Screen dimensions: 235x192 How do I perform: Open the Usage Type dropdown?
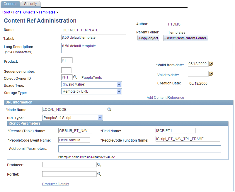(119, 84)
